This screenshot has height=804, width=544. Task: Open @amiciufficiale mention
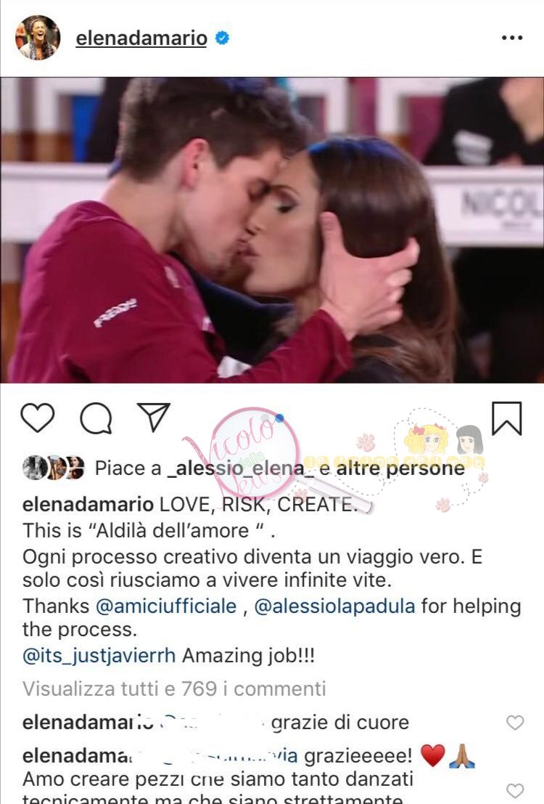(166, 606)
